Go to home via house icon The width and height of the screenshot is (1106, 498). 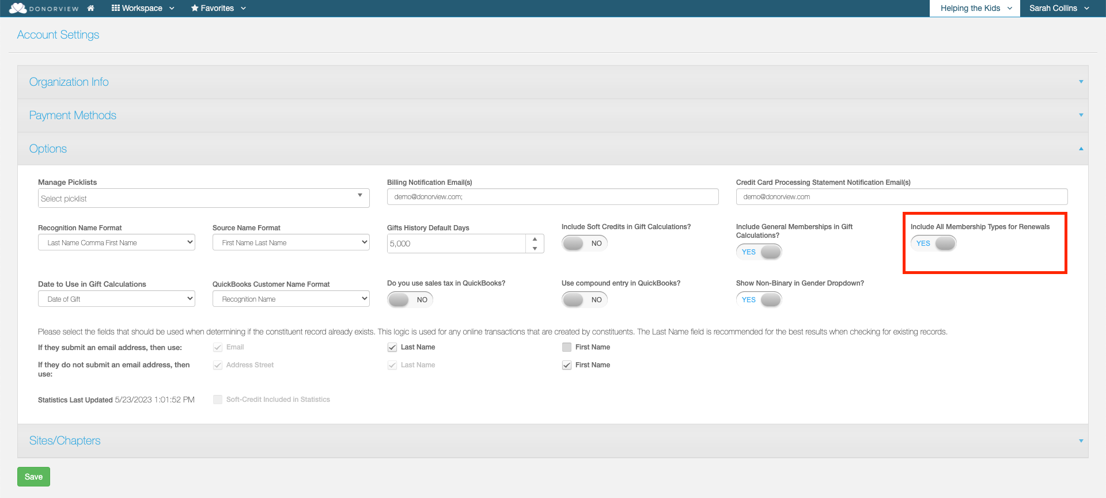tap(90, 8)
